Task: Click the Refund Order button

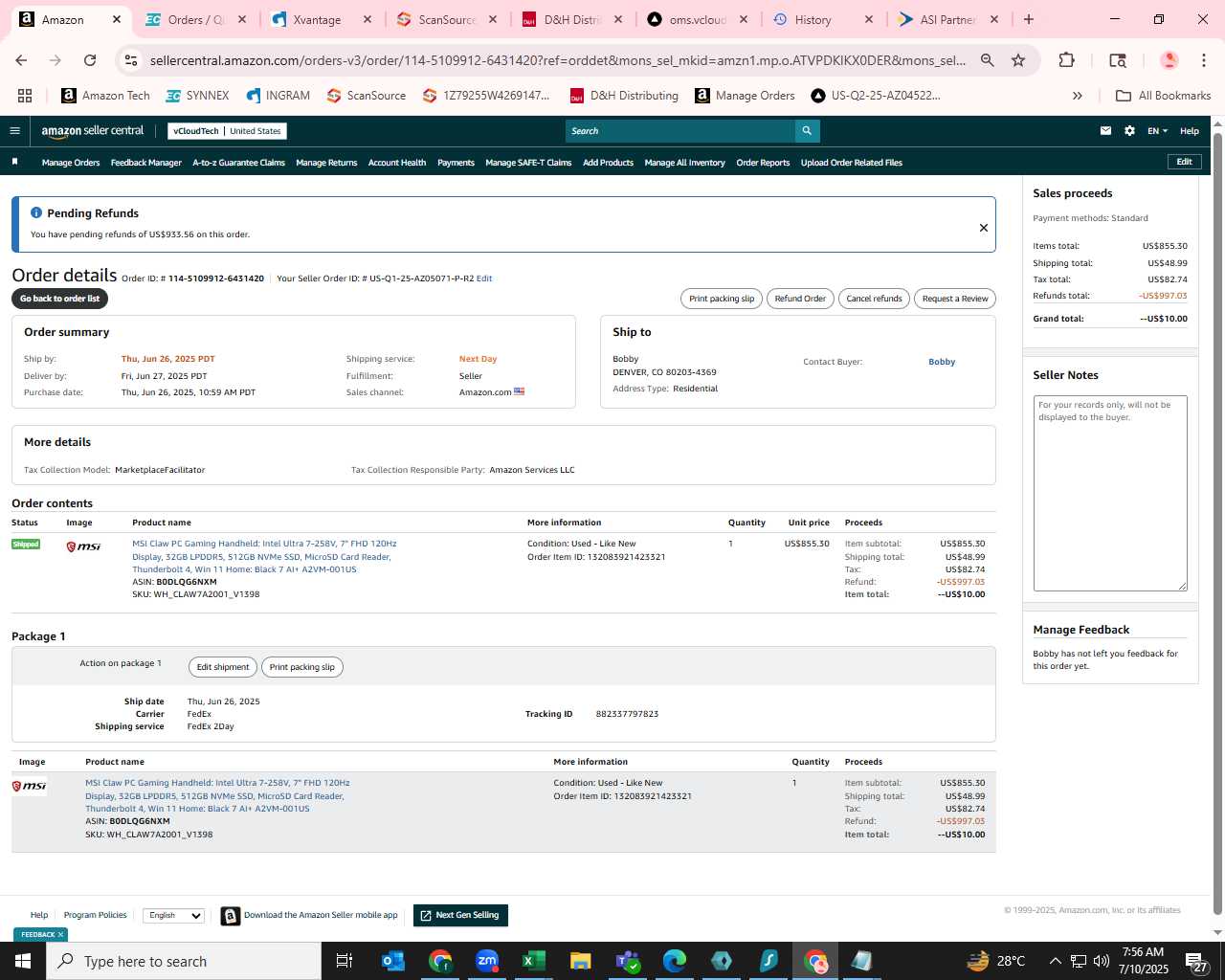Action: tap(800, 299)
